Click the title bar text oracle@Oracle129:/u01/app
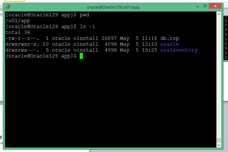This screenshot has height=152, width=228. tap(113, 7)
